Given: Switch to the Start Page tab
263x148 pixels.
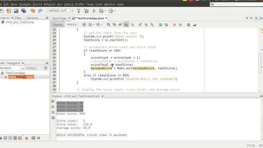Looking at the screenshot, I should pyautogui.click(x=59, y=18).
